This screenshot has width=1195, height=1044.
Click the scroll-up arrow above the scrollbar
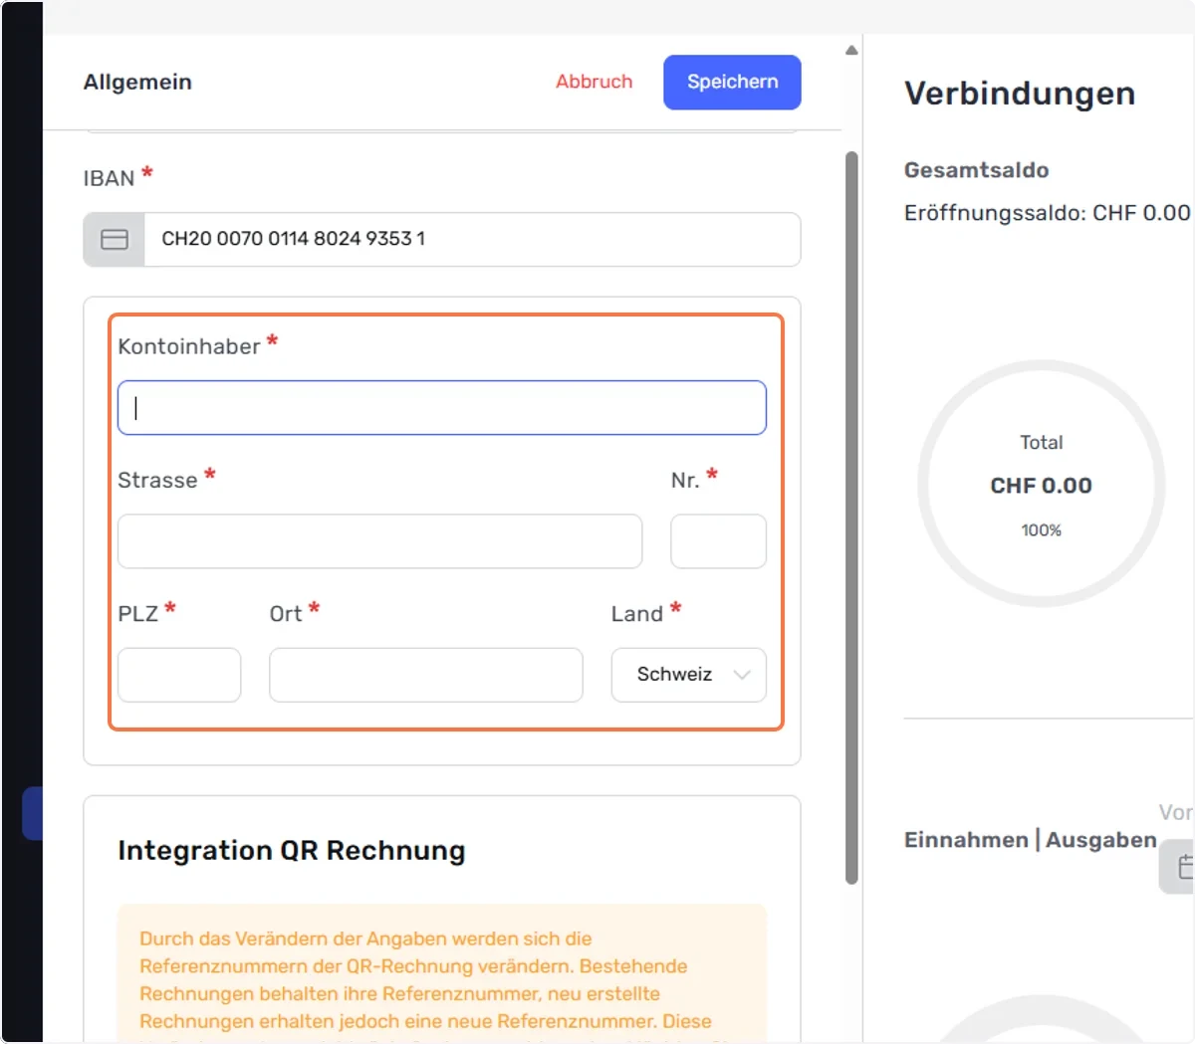pos(851,50)
